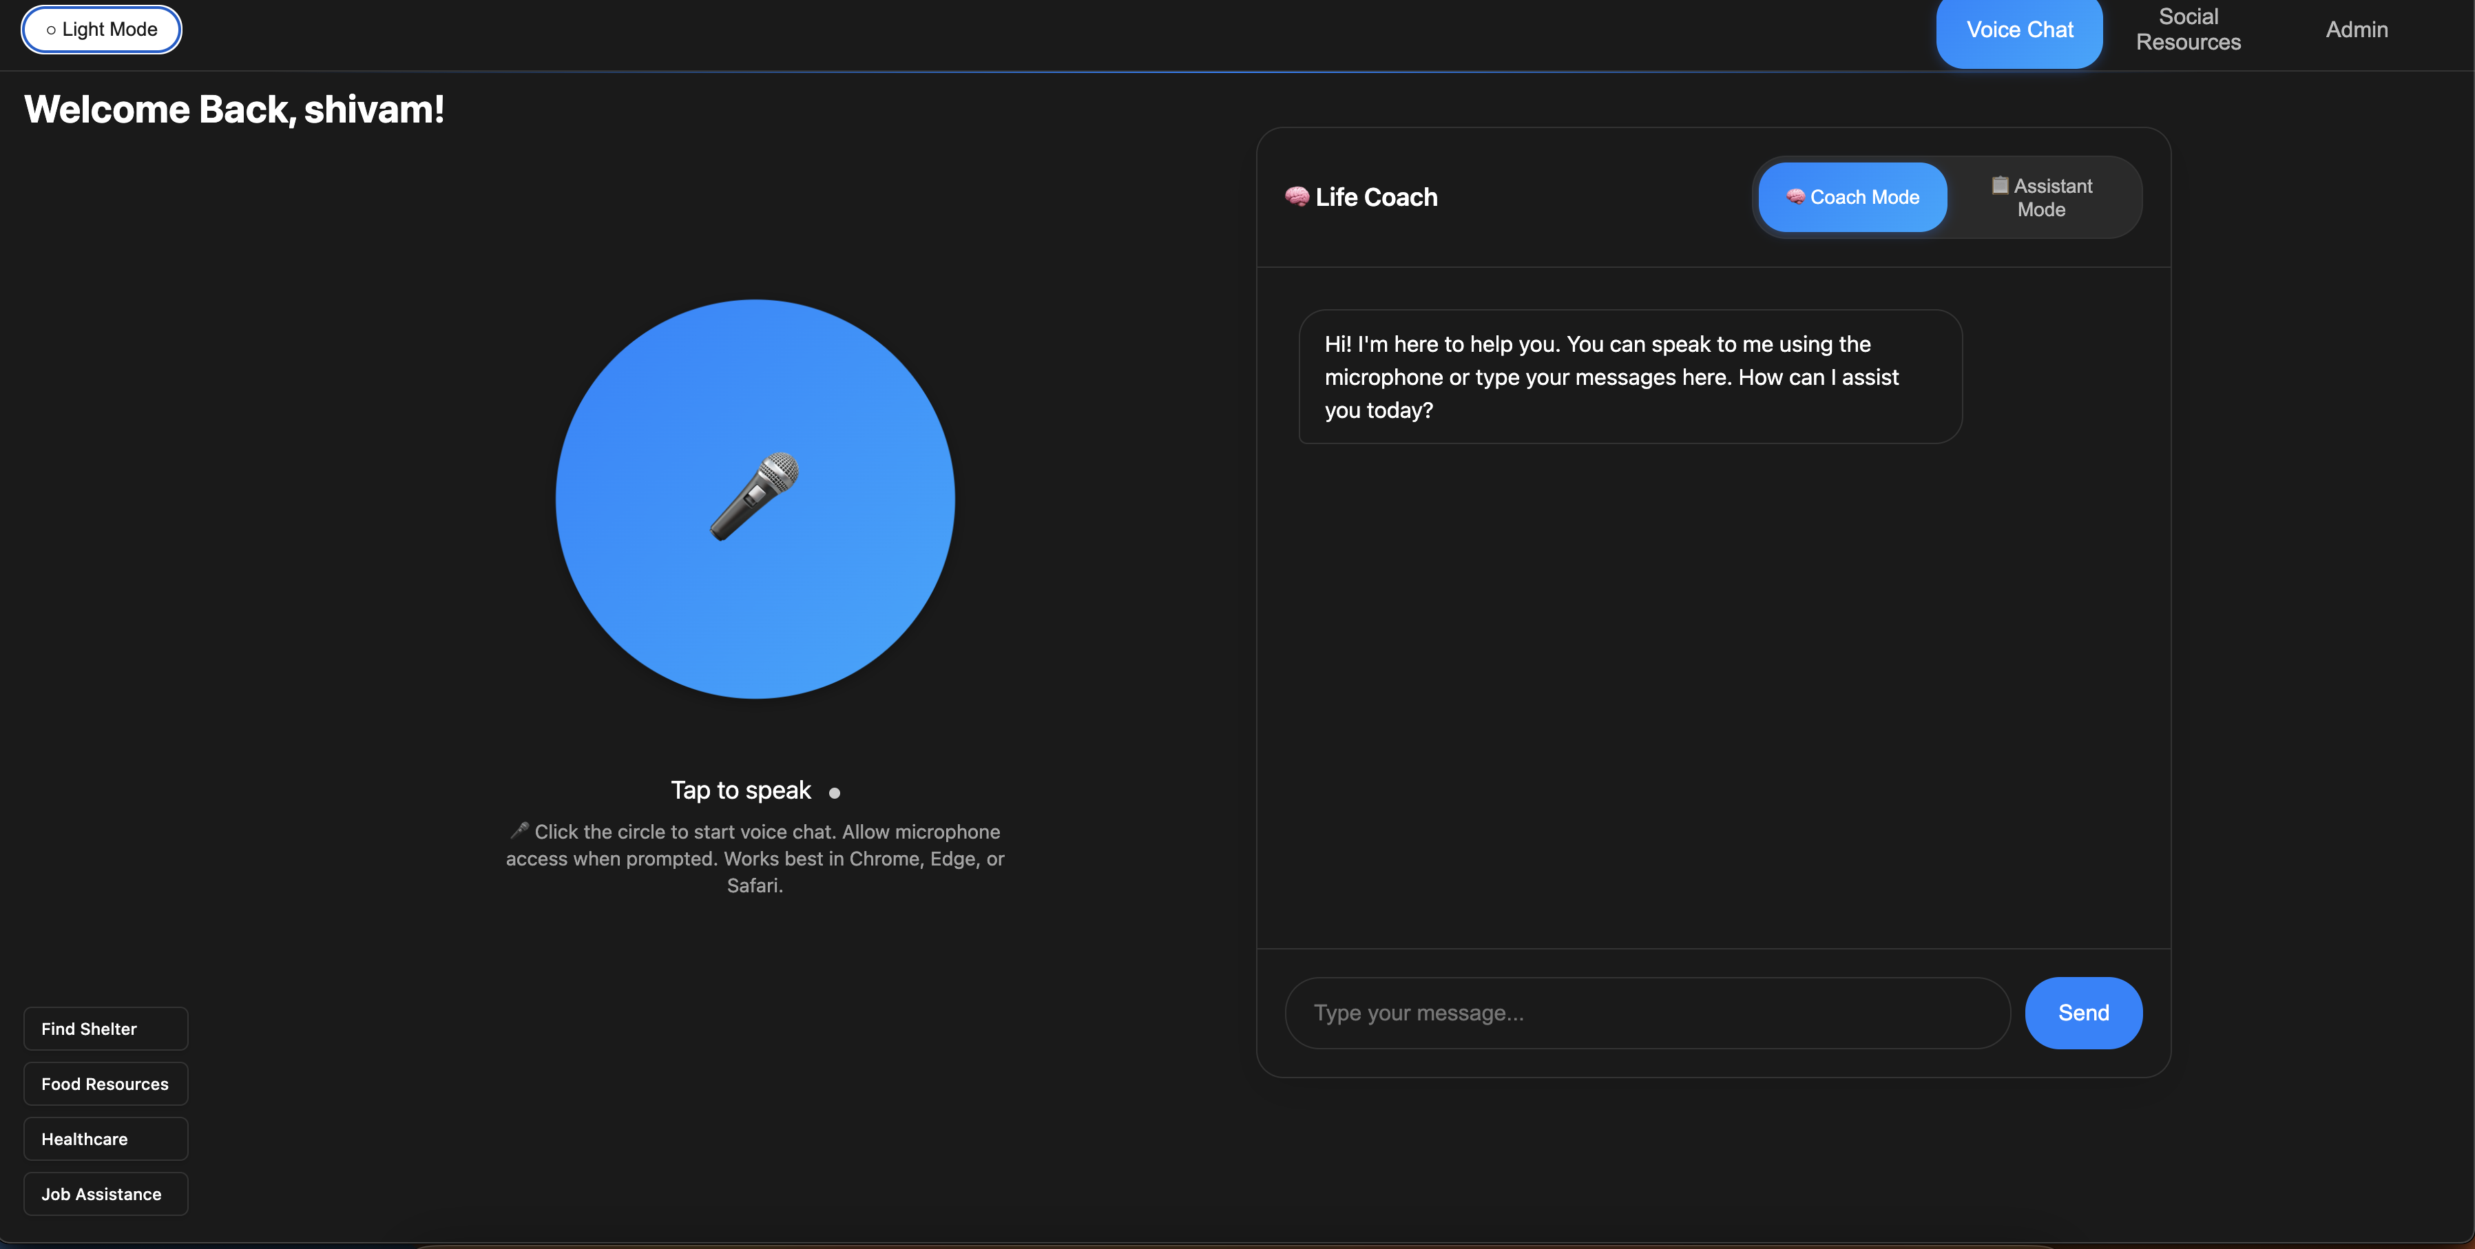The width and height of the screenshot is (2475, 1249).
Task: Go to the Admin page
Action: (x=2356, y=30)
